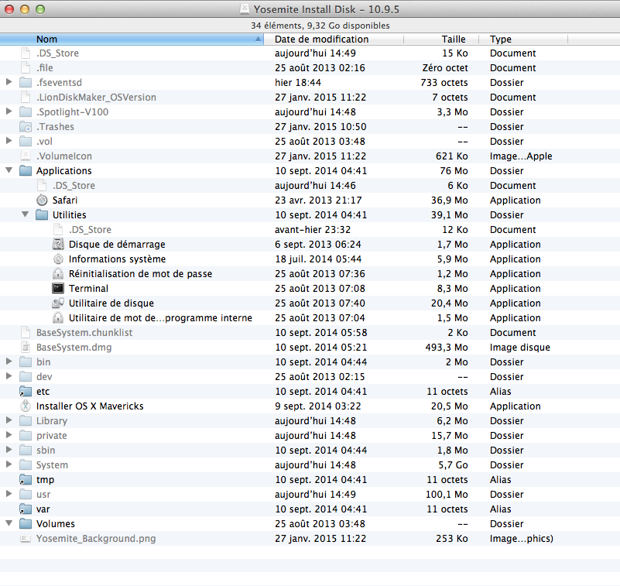Select the tmp alias folder icon
The height and width of the screenshot is (586, 620).
click(x=26, y=480)
